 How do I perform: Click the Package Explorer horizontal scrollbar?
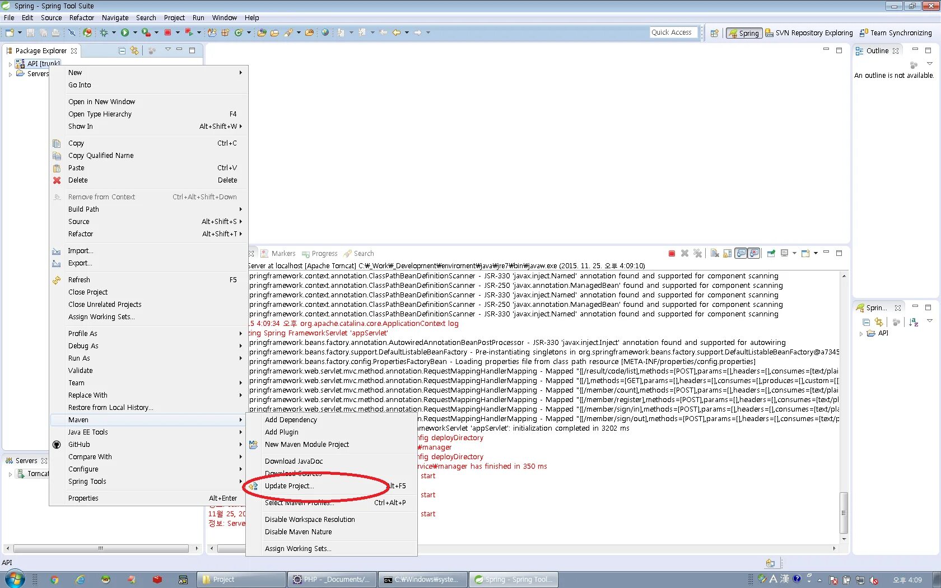click(101, 549)
